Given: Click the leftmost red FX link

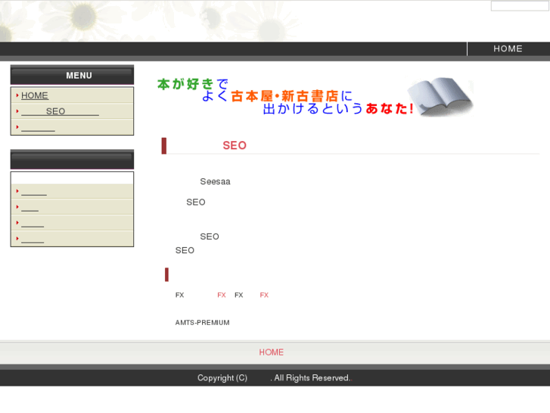Looking at the screenshot, I should [222, 295].
